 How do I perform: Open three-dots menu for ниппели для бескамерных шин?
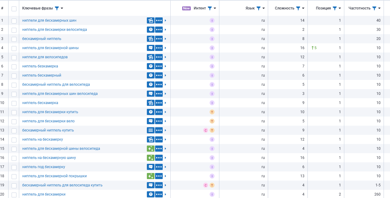(x=159, y=20)
